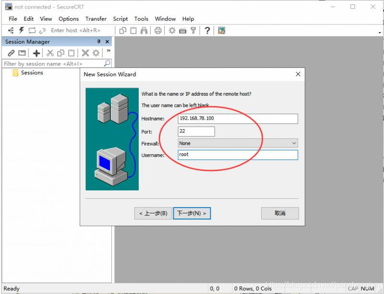Click the Delete X icon in Session Manager toolbar

tap(85, 53)
